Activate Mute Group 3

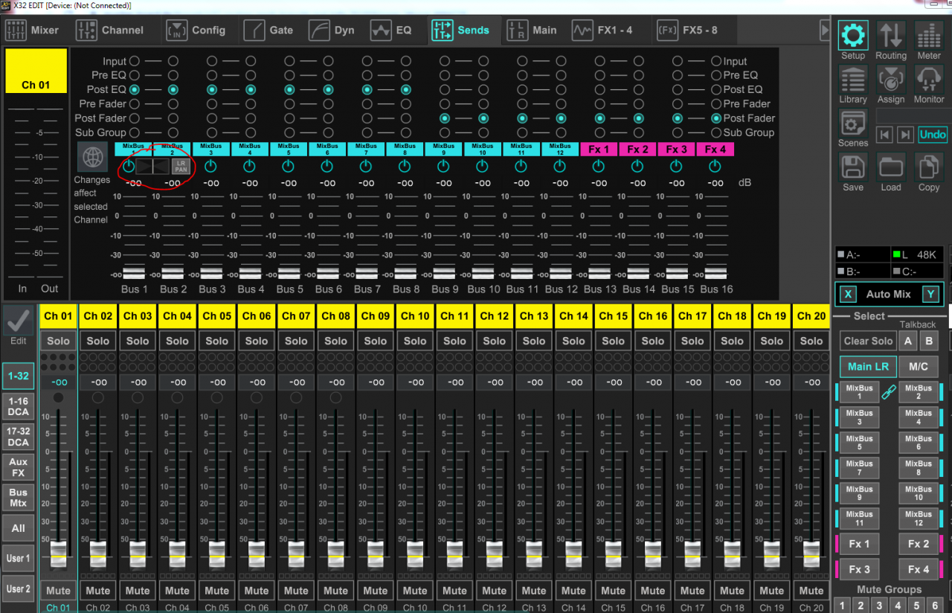coord(879,606)
